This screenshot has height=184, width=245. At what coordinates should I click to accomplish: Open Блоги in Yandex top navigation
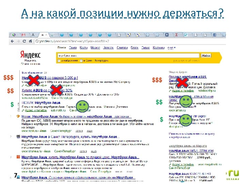point(134,48)
